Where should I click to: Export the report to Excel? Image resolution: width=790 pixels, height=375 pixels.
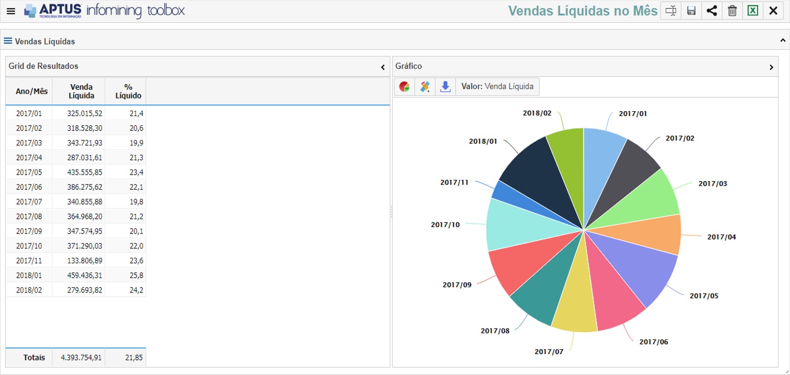pyautogui.click(x=753, y=11)
